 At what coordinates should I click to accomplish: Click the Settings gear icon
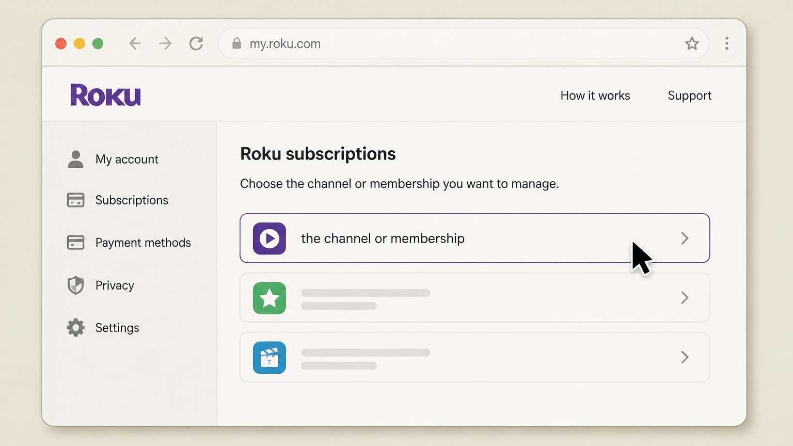pyautogui.click(x=76, y=327)
